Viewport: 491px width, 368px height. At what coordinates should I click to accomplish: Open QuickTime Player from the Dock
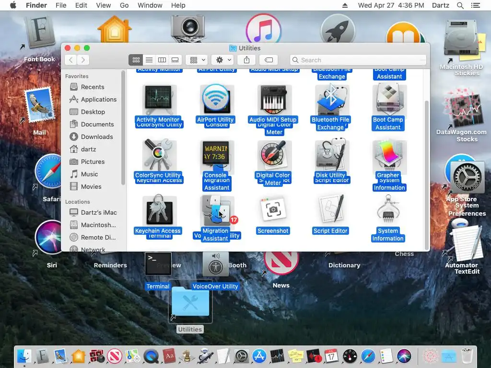tap(151, 356)
